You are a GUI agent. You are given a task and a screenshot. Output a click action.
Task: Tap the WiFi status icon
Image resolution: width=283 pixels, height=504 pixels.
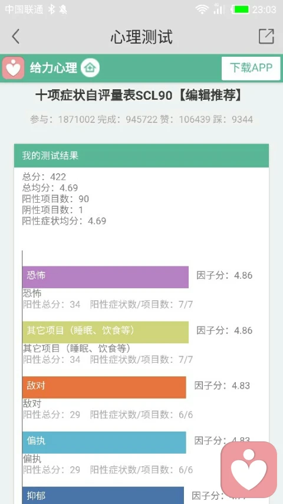(202, 9)
